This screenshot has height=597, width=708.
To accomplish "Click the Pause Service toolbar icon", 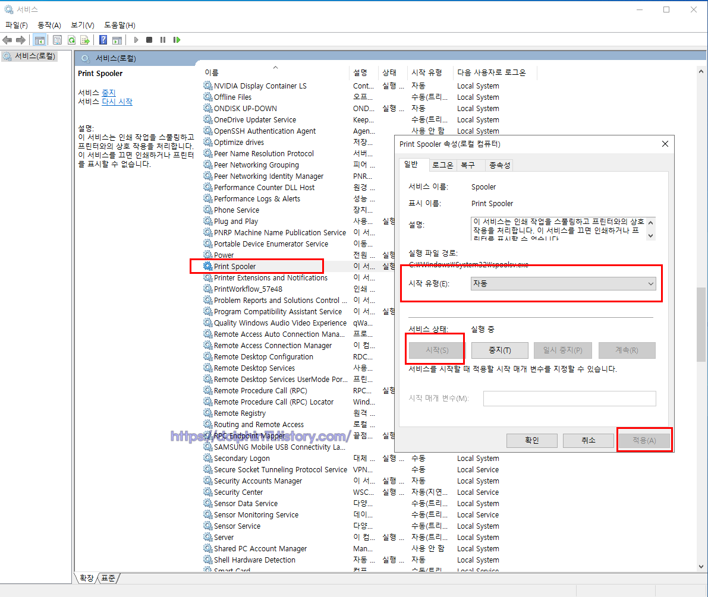I will click(162, 40).
